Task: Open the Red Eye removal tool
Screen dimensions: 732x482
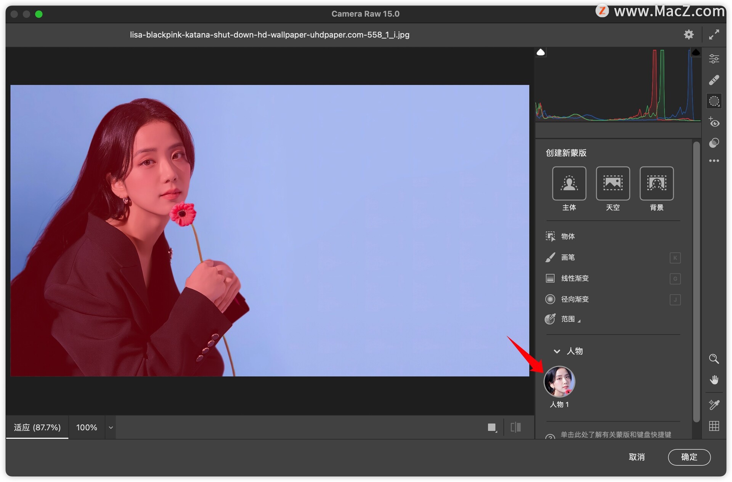Action: [714, 122]
